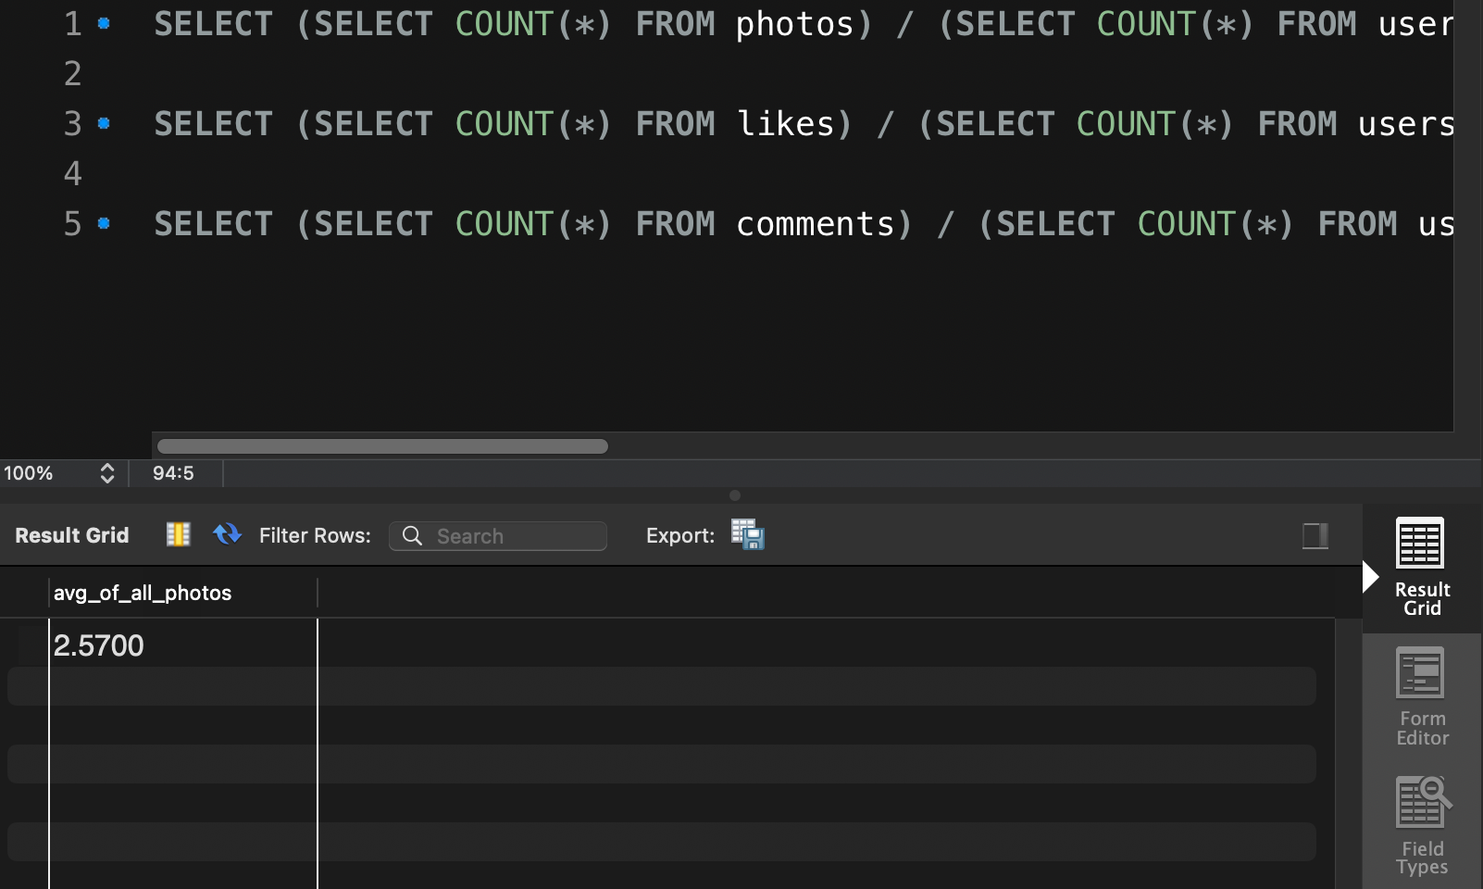
Task: Click the Result Grid label in the toolbar
Action: click(72, 535)
